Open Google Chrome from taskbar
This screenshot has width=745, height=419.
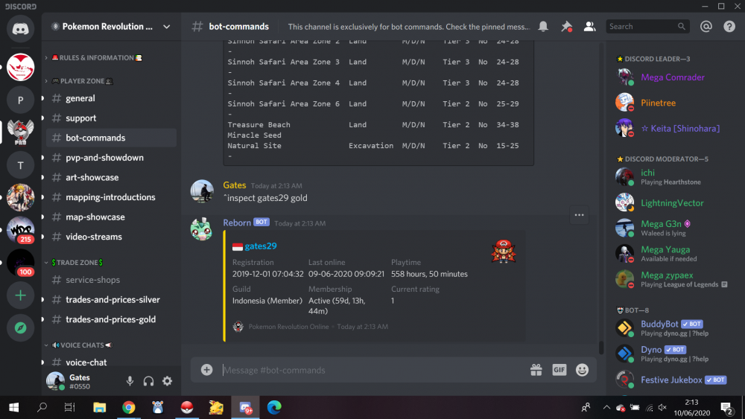pos(128,407)
